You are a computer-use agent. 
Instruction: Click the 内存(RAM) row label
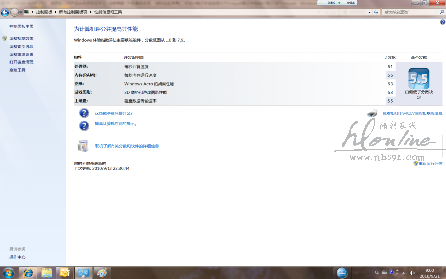click(x=85, y=75)
